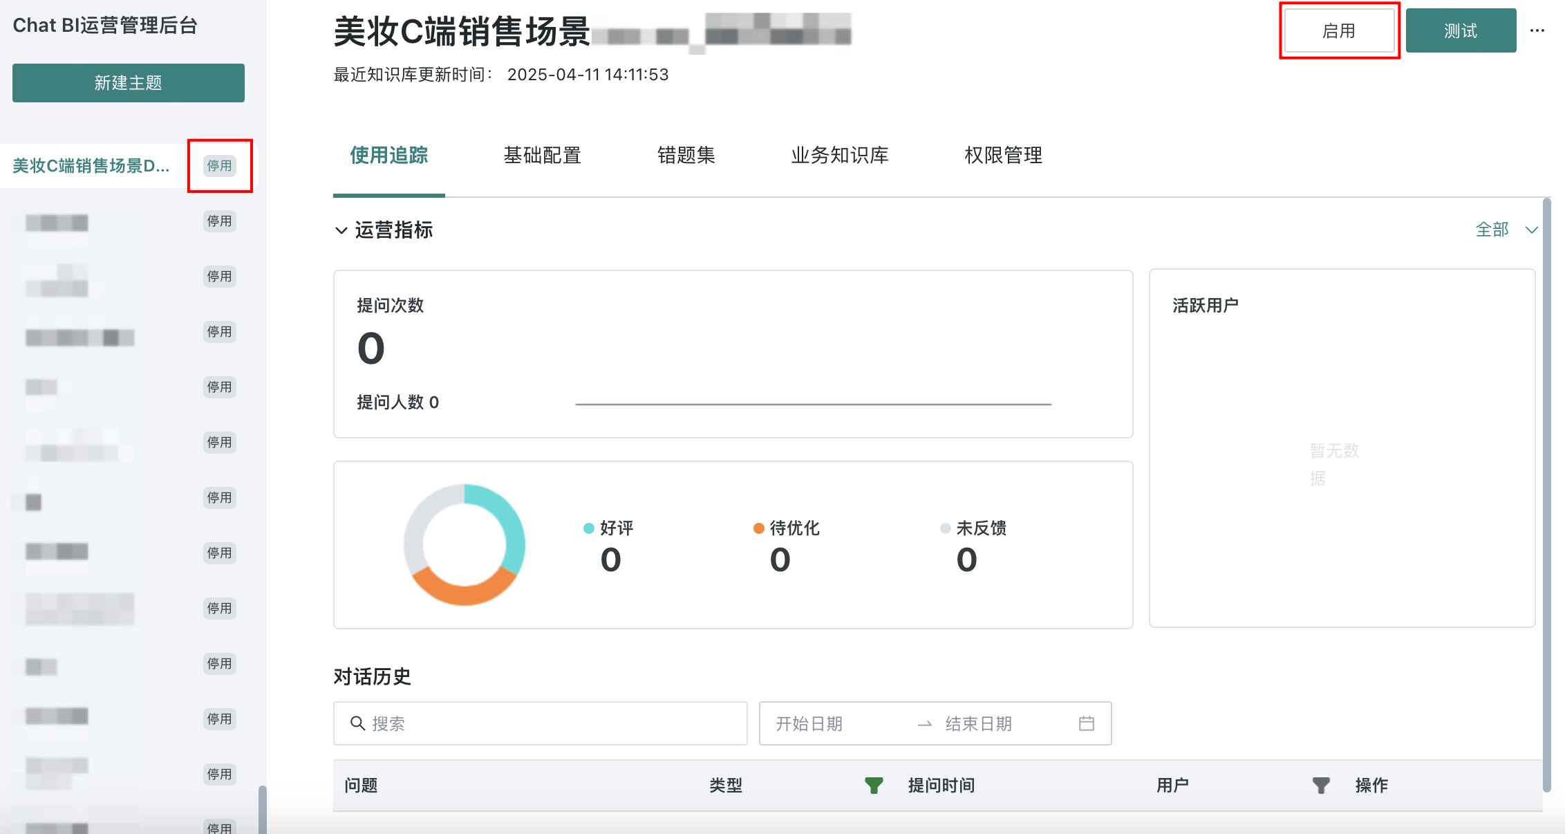1565x834 pixels.
Task: Click the 启用 button to enable topic
Action: [x=1339, y=30]
